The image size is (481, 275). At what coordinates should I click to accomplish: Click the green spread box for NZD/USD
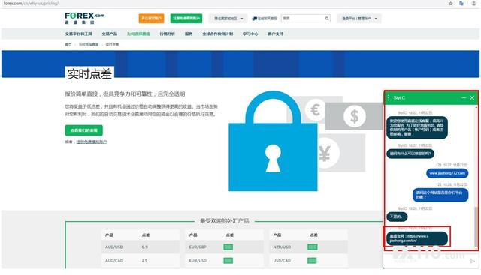pyautogui.click(x=313, y=247)
